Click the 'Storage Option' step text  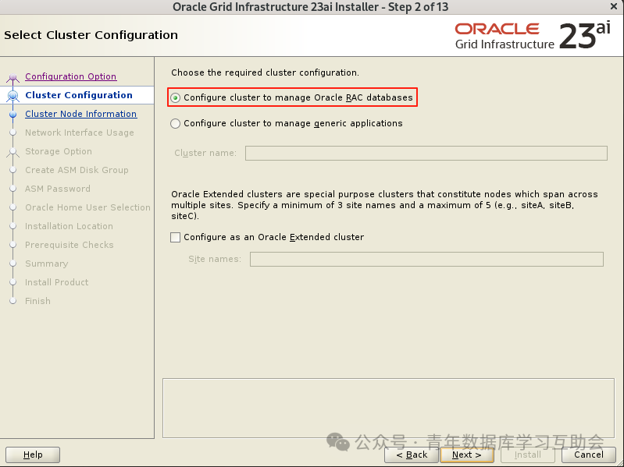click(59, 151)
